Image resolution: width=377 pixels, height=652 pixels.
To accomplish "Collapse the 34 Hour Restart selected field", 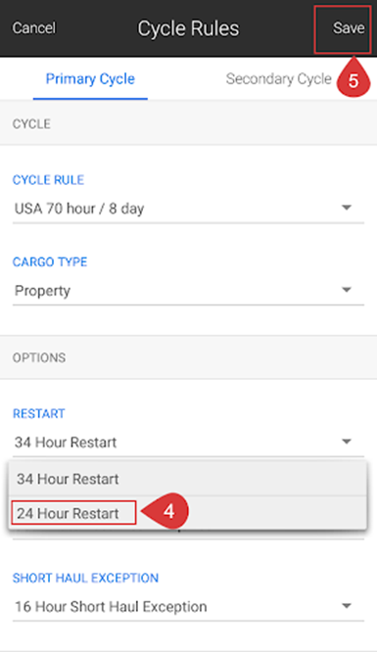I will point(188,442).
